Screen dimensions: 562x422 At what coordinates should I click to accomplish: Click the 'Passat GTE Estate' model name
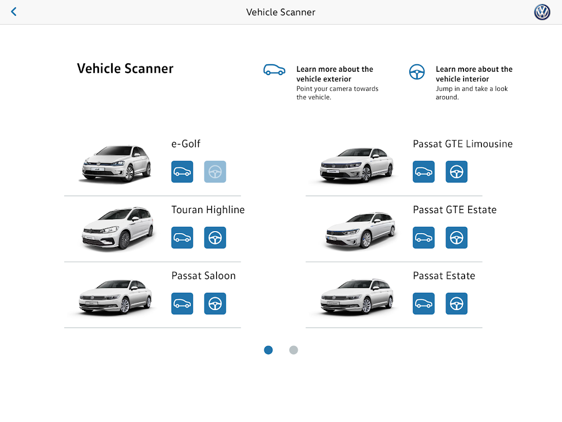point(455,210)
